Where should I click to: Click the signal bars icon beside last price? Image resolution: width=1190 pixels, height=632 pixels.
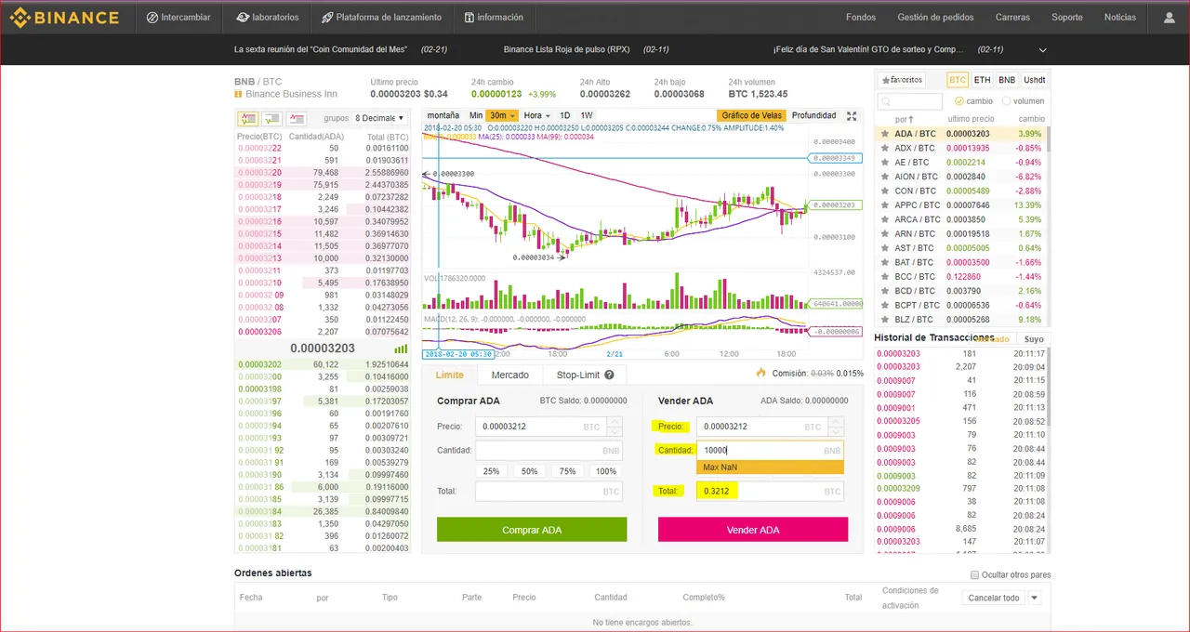(401, 349)
